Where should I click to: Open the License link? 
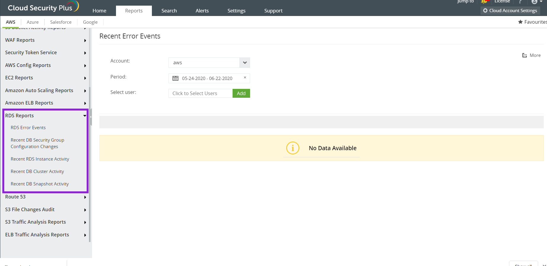pos(502,1)
